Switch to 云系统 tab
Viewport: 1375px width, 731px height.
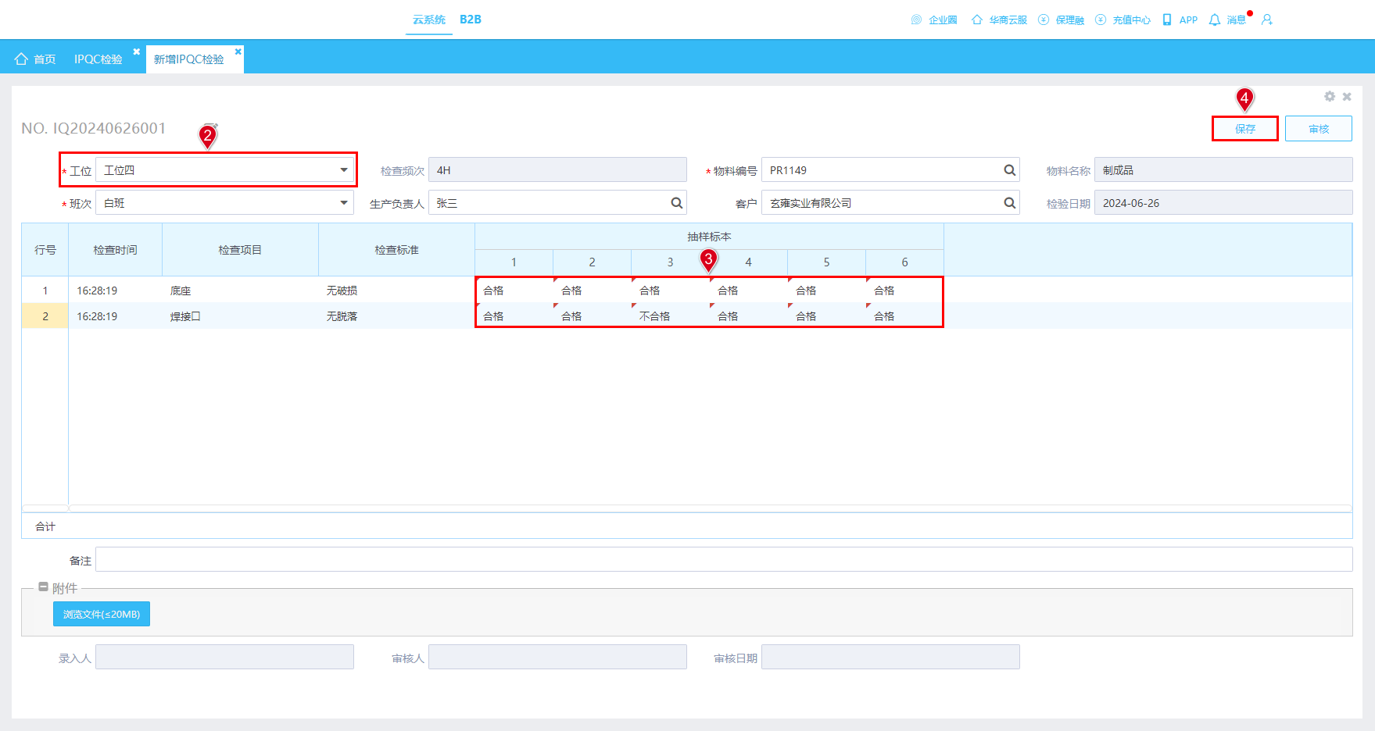point(429,20)
